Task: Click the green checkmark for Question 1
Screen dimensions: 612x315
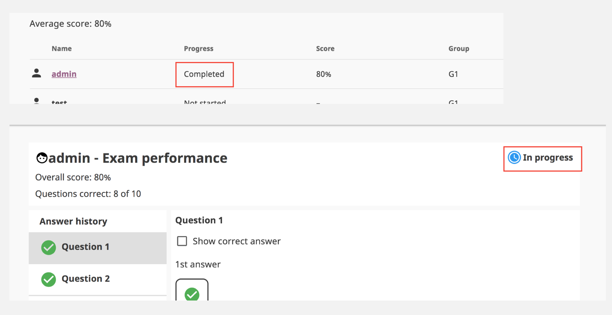Action: [x=49, y=247]
